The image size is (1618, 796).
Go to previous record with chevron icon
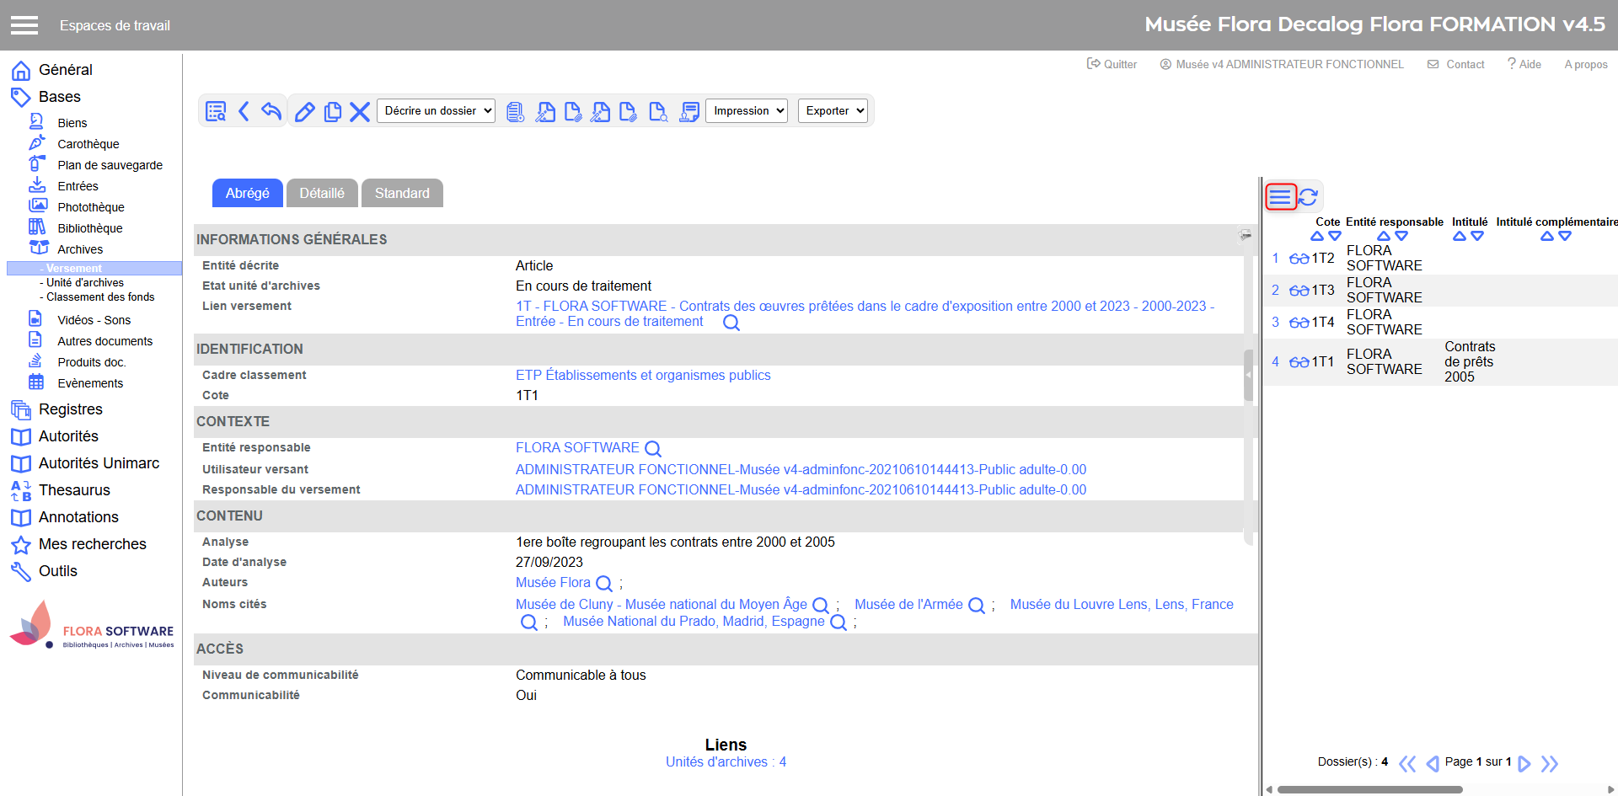[244, 111]
